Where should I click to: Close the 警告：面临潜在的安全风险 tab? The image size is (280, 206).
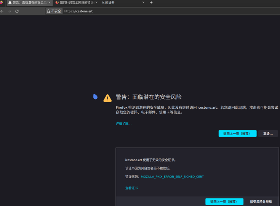pyautogui.click(x=50, y=3)
